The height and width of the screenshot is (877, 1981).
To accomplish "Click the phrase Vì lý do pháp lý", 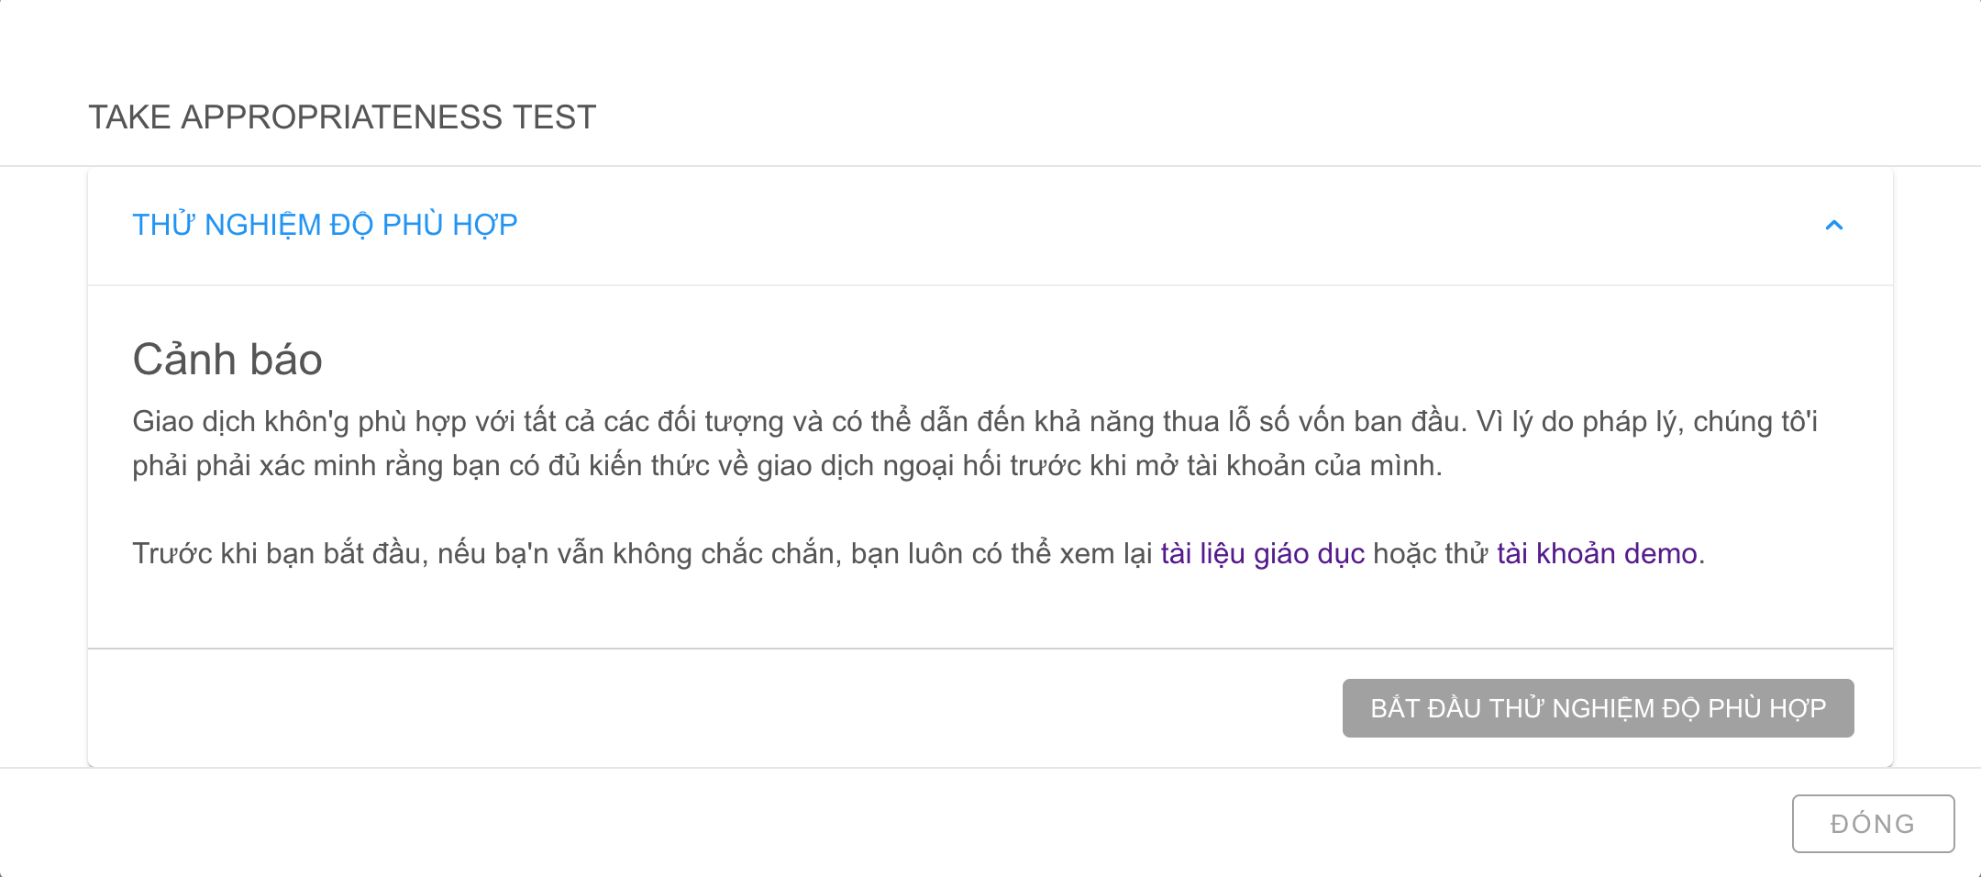I will 1579,422.
